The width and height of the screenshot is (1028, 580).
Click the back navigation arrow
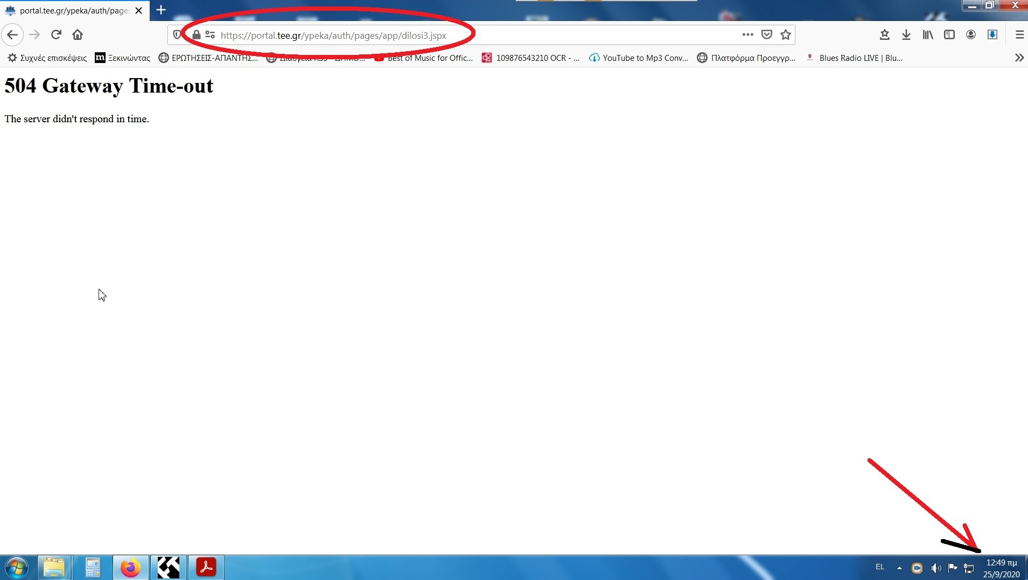tap(12, 35)
